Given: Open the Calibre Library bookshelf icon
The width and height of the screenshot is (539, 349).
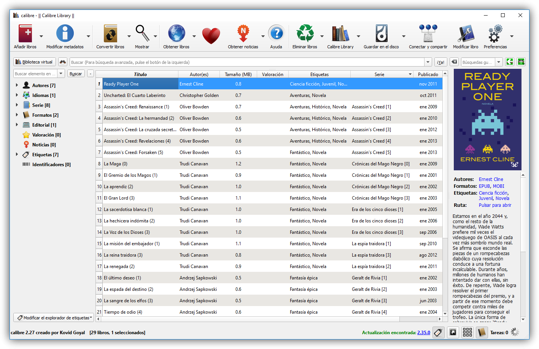Looking at the screenshot, I should point(340,33).
